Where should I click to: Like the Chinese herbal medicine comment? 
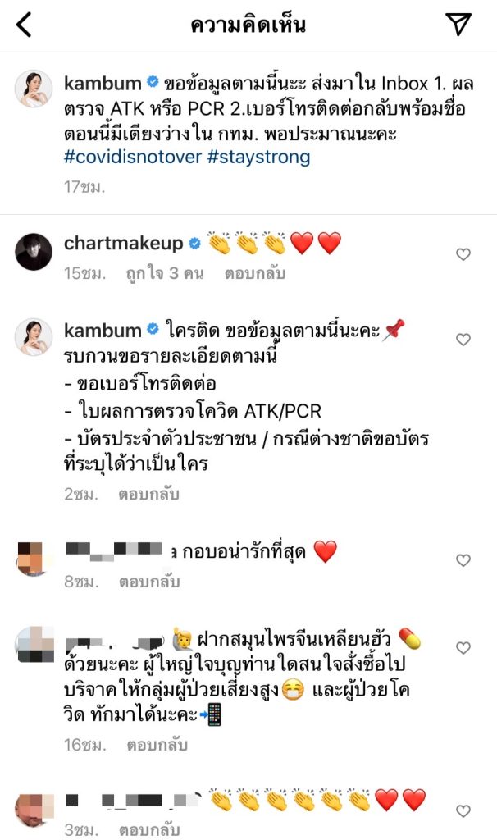tap(463, 648)
